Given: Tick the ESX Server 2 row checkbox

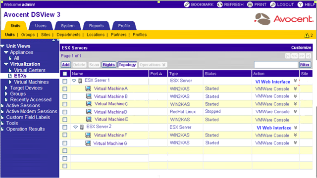Looking at the screenshot, I should click(65, 128).
